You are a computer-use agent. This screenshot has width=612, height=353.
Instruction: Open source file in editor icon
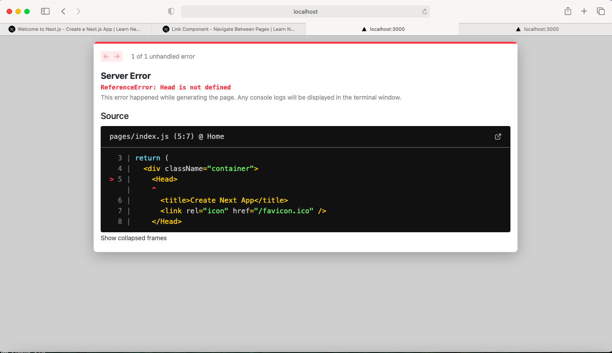pyautogui.click(x=498, y=137)
